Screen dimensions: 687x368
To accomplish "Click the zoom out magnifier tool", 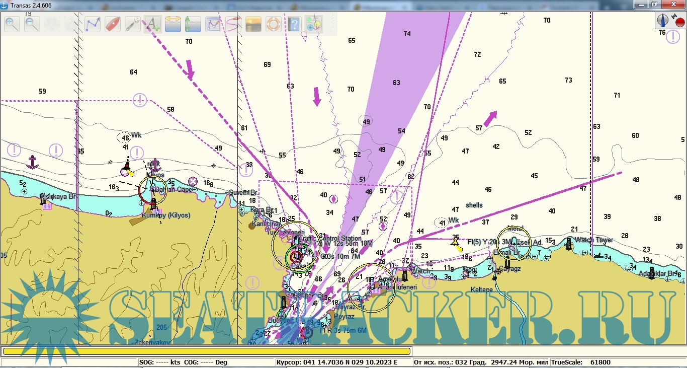I will tap(32, 24).
